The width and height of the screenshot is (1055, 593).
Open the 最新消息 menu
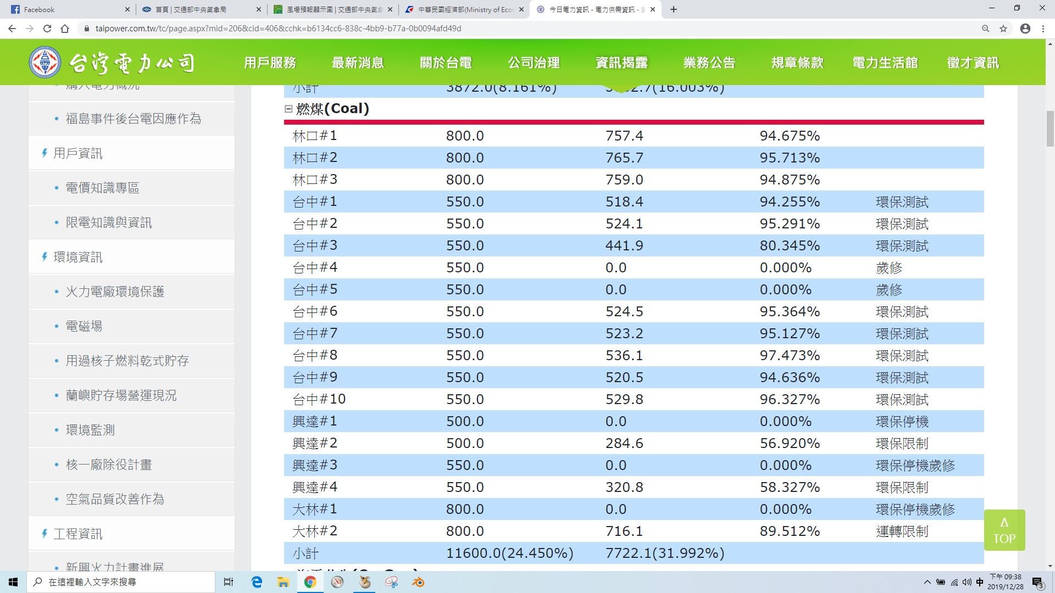point(358,63)
